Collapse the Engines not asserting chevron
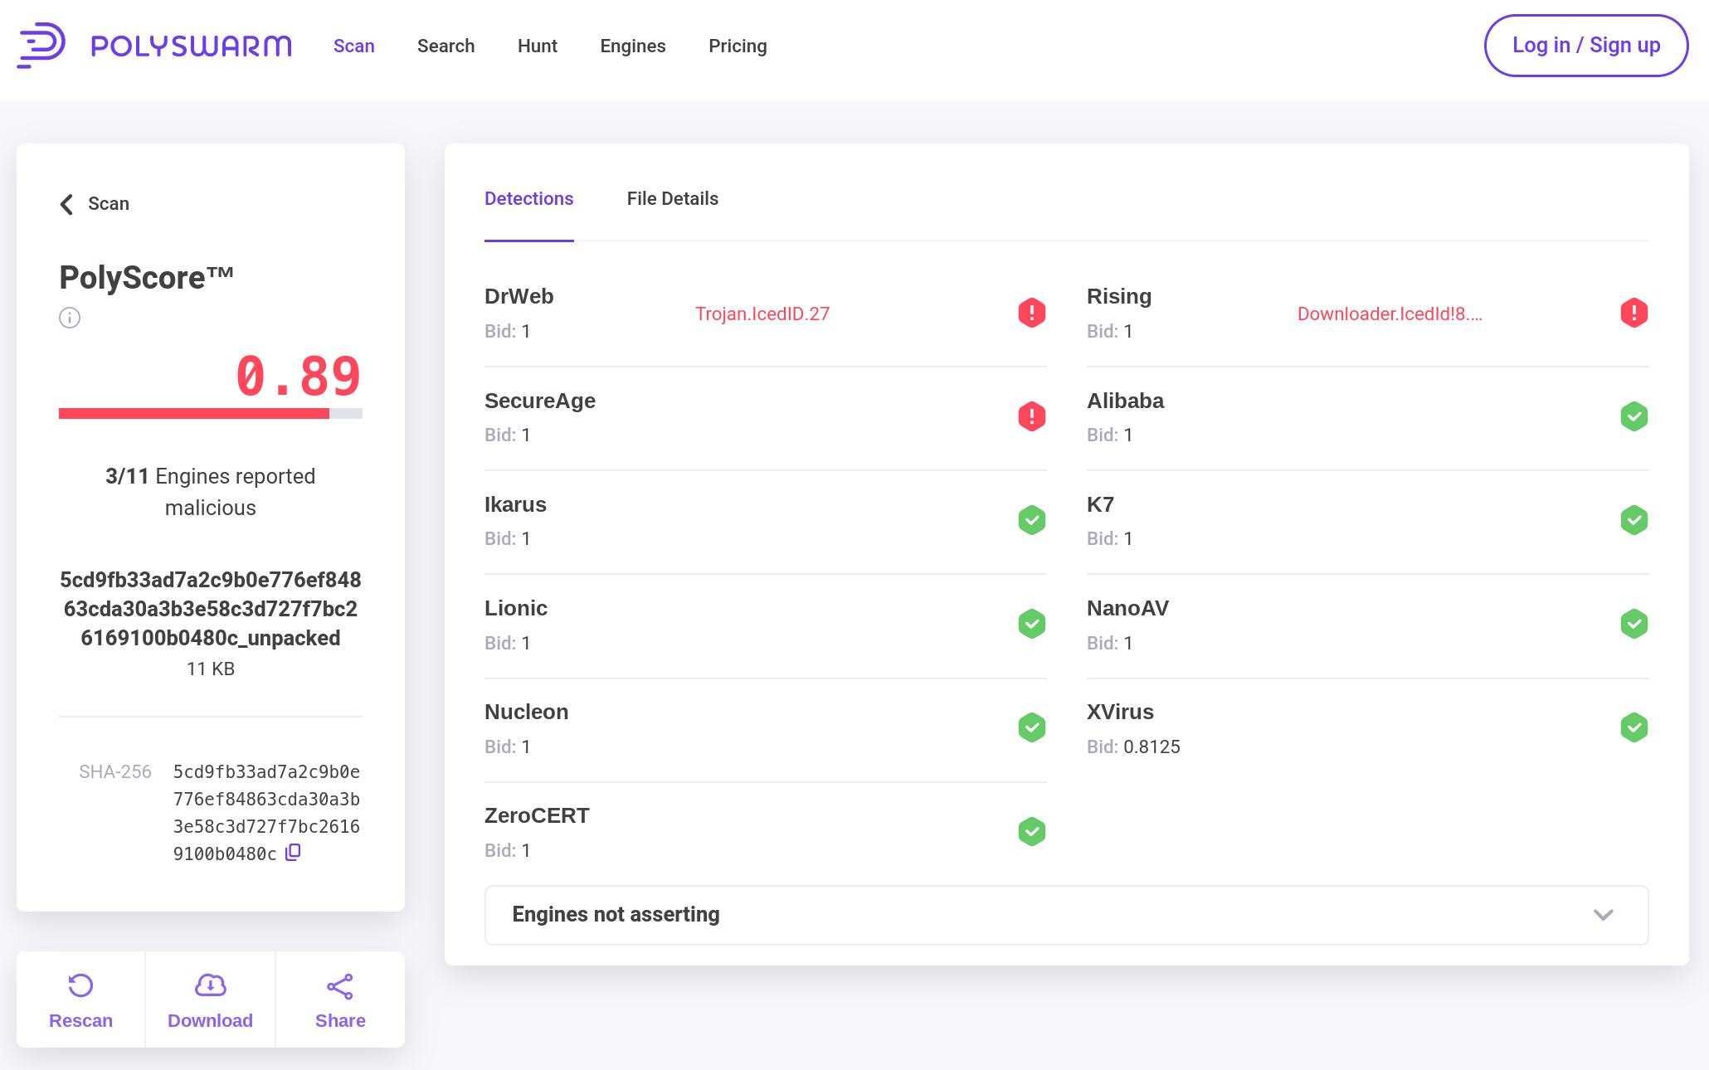Image resolution: width=1709 pixels, height=1070 pixels. [1603, 915]
